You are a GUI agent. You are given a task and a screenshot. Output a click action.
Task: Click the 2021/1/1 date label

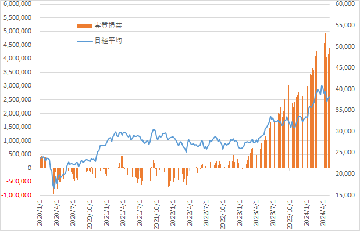click(106, 212)
